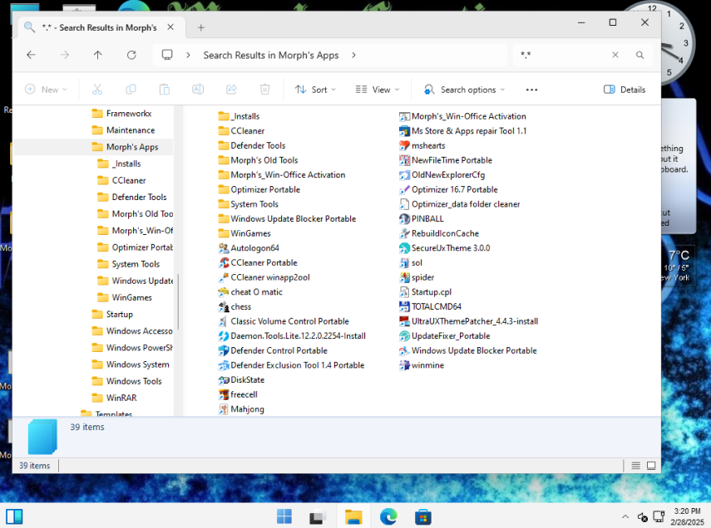This screenshot has height=528, width=711.
Task: Select Startup.cpl file
Action: pyautogui.click(x=425, y=292)
